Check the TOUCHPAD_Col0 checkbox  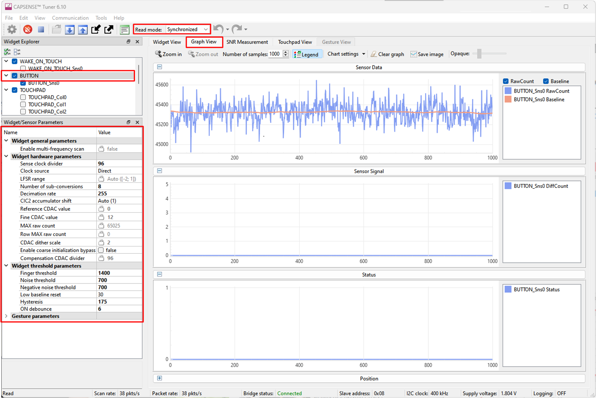23,97
